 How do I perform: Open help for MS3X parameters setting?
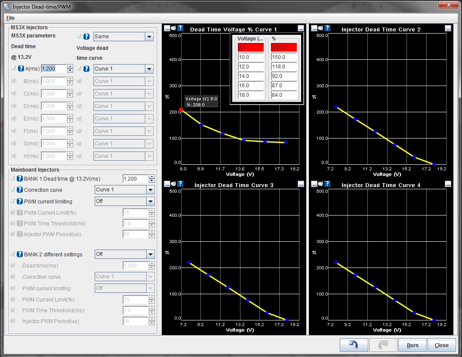(86, 37)
